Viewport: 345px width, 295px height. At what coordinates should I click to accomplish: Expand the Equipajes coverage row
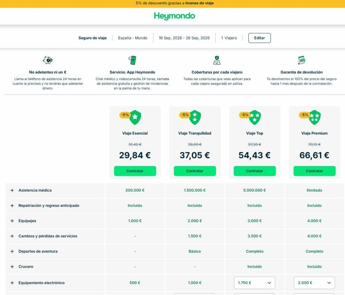tap(12, 221)
